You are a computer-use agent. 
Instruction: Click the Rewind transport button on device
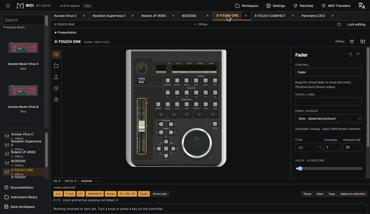point(161,115)
